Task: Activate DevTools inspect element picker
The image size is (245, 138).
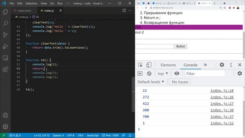Action: click(140, 65)
